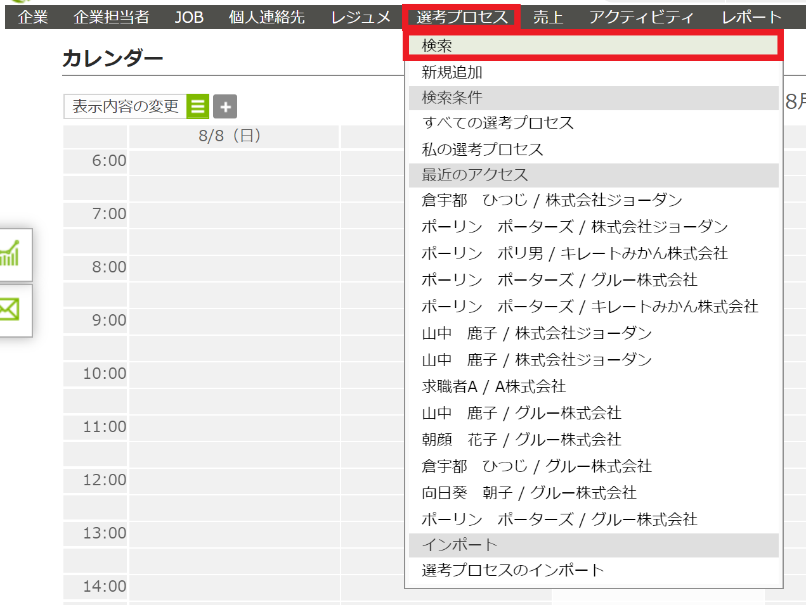The height and width of the screenshot is (605, 806).
Task: Open the レポート menu
Action: (751, 17)
